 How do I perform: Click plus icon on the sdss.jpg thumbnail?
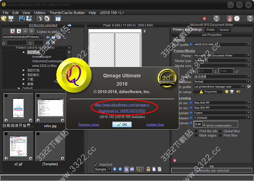tap(63, 120)
